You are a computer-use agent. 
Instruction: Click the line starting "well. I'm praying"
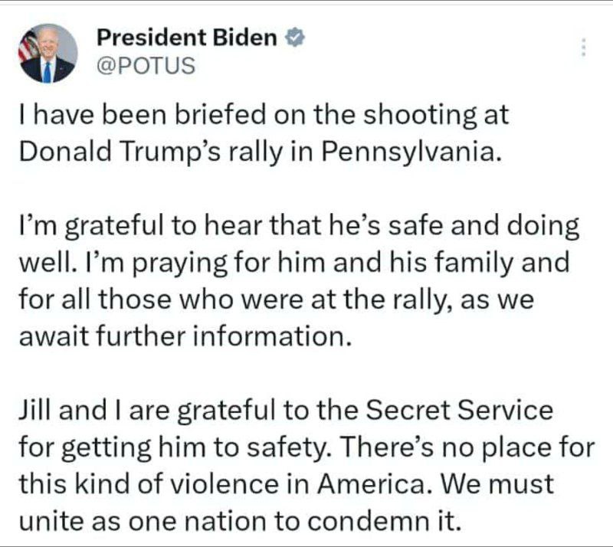[293, 263]
